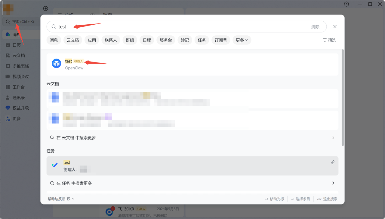
Task: Switch to the 应用 filter tab
Action: 91,40
